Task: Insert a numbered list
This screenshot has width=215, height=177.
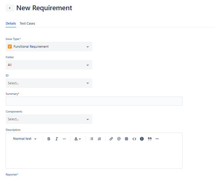Action: point(99,139)
